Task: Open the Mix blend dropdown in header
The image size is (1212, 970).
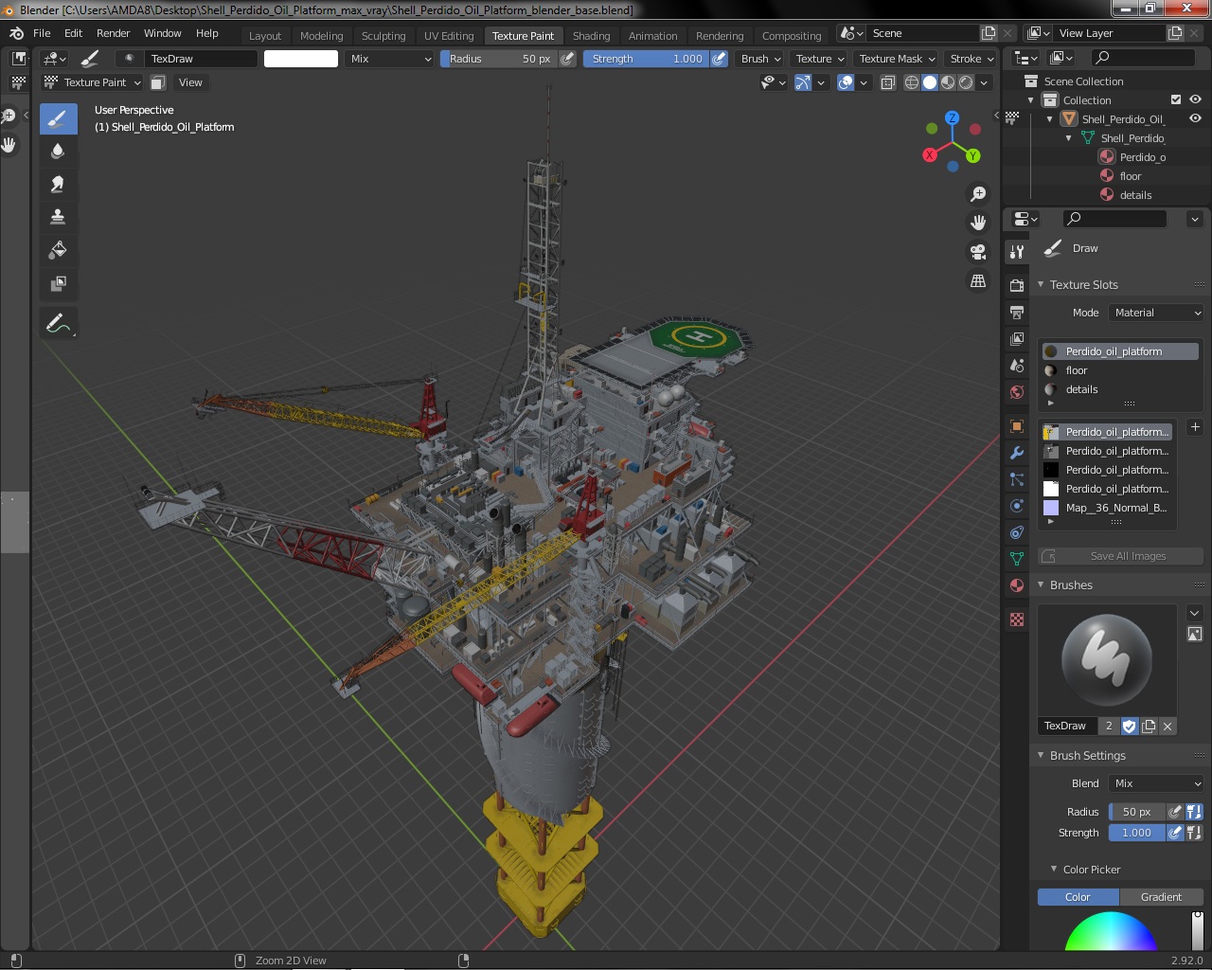Action: point(389,59)
